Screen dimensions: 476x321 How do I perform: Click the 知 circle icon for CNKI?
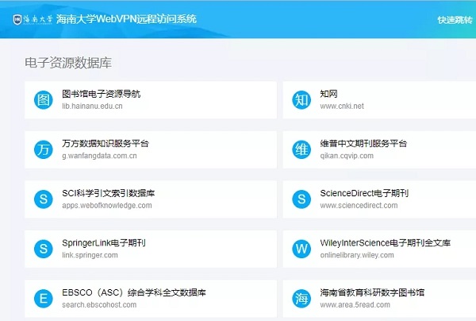301,100
